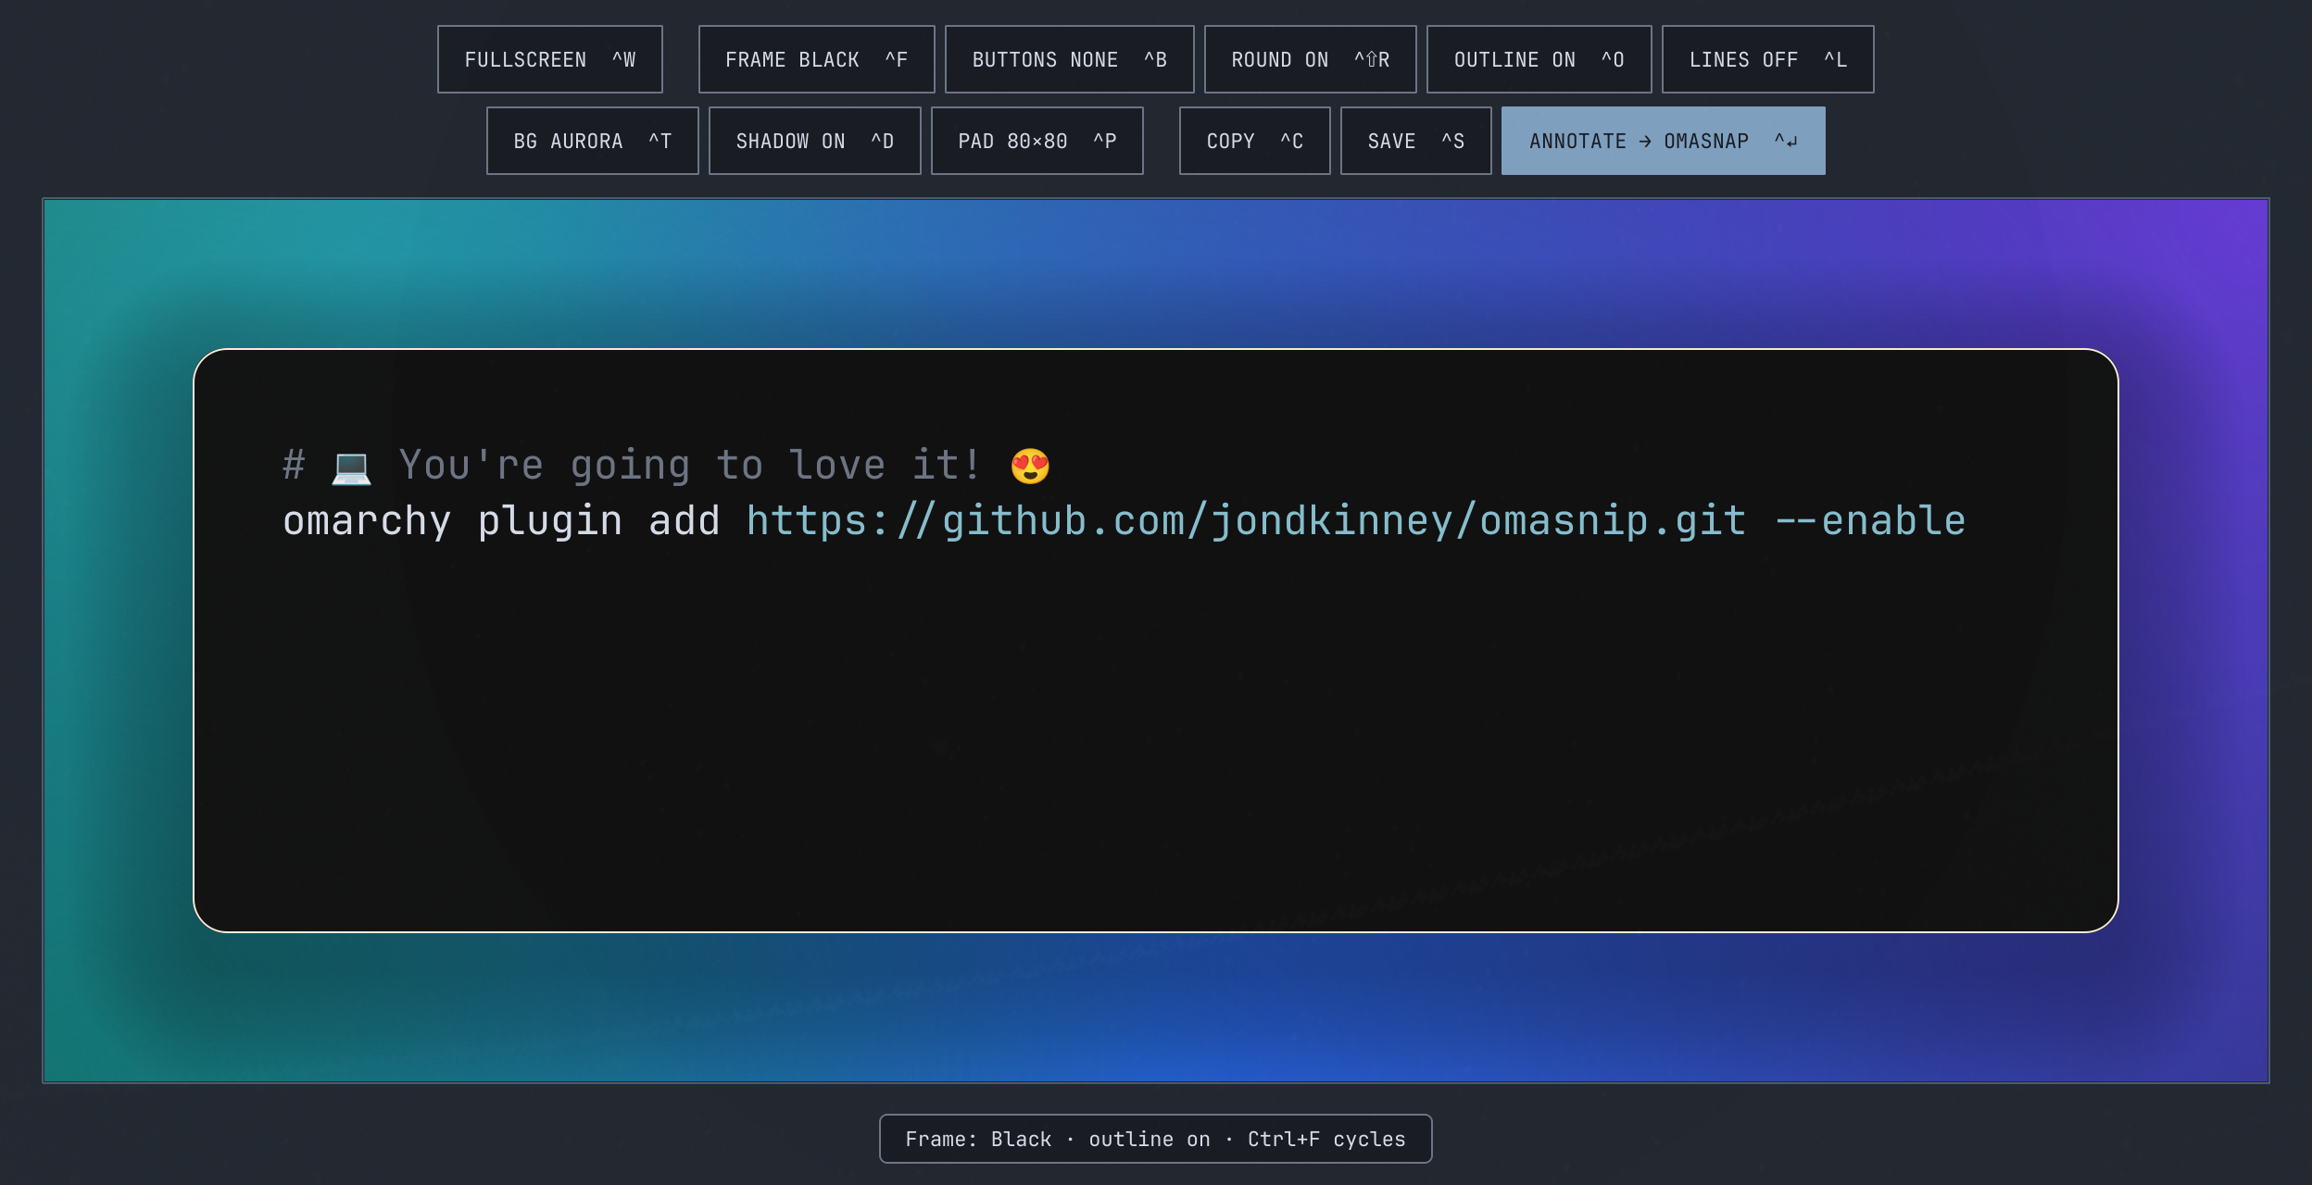Click the 'omarchy plugin add' command text

(x=501, y=522)
